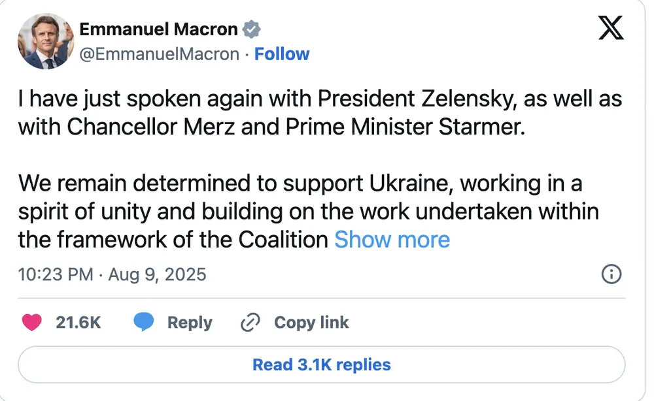This screenshot has height=401, width=654.
Task: Follow Emmanuel Macron's account
Action: click(282, 54)
